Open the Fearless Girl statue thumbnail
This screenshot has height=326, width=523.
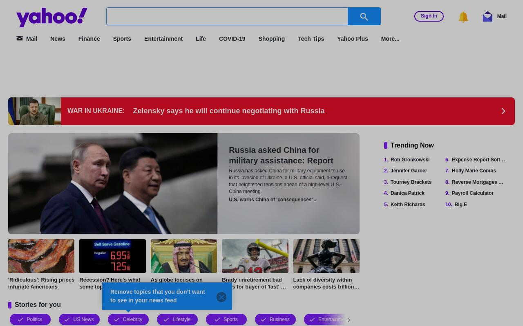(x=326, y=256)
